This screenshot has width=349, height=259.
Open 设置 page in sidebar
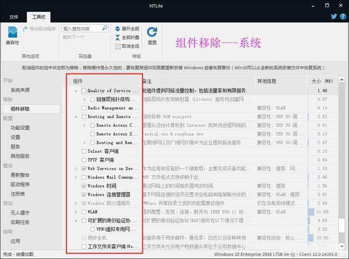point(15,137)
